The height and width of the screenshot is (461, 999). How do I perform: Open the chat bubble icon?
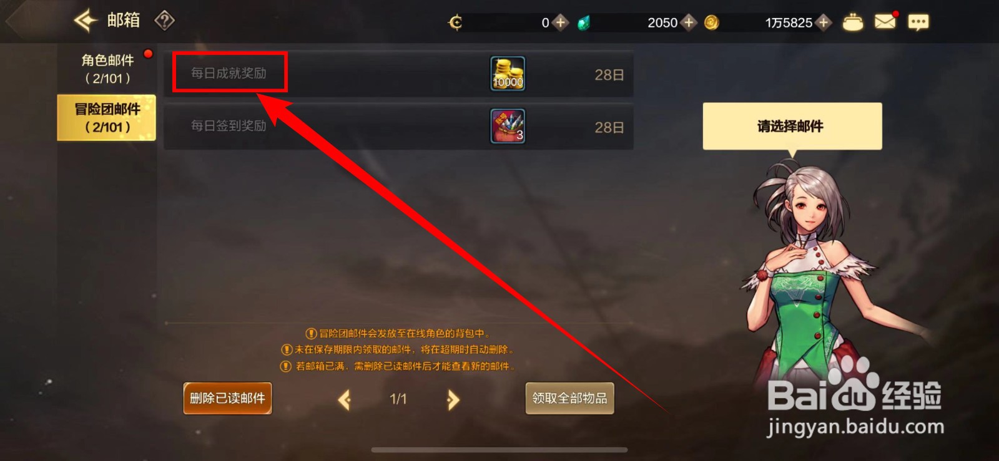click(918, 22)
